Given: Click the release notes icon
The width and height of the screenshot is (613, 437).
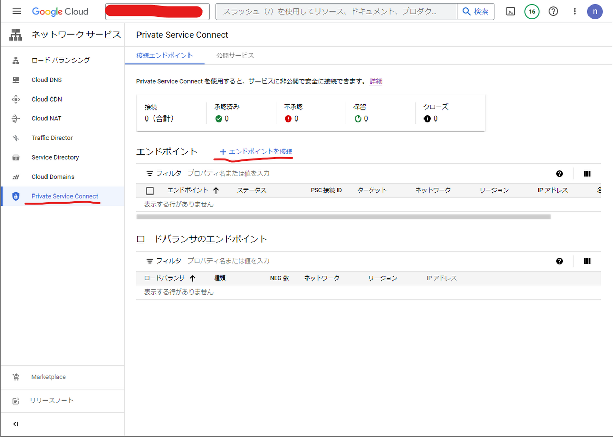Looking at the screenshot, I should (x=16, y=401).
